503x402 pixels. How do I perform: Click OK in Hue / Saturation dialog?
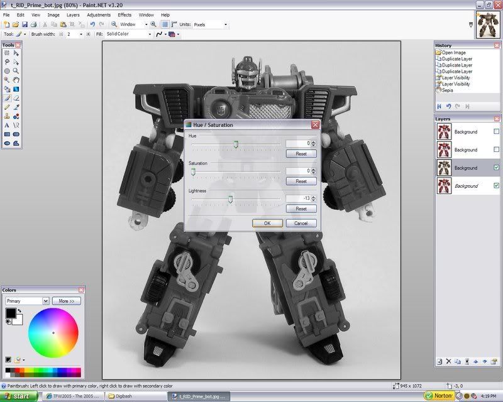[x=267, y=223]
